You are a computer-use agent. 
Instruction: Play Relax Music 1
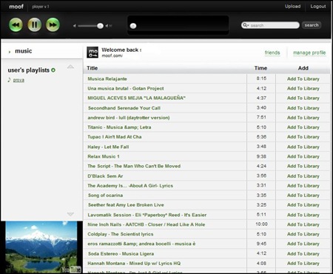pos(104,156)
